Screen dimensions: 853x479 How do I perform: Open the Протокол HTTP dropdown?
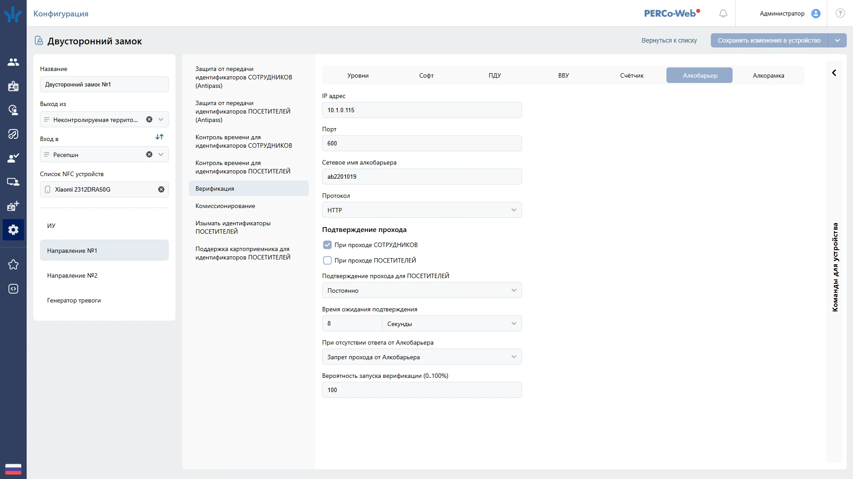[422, 210]
